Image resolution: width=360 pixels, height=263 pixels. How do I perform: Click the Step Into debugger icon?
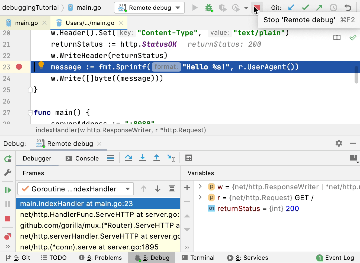[143, 158]
